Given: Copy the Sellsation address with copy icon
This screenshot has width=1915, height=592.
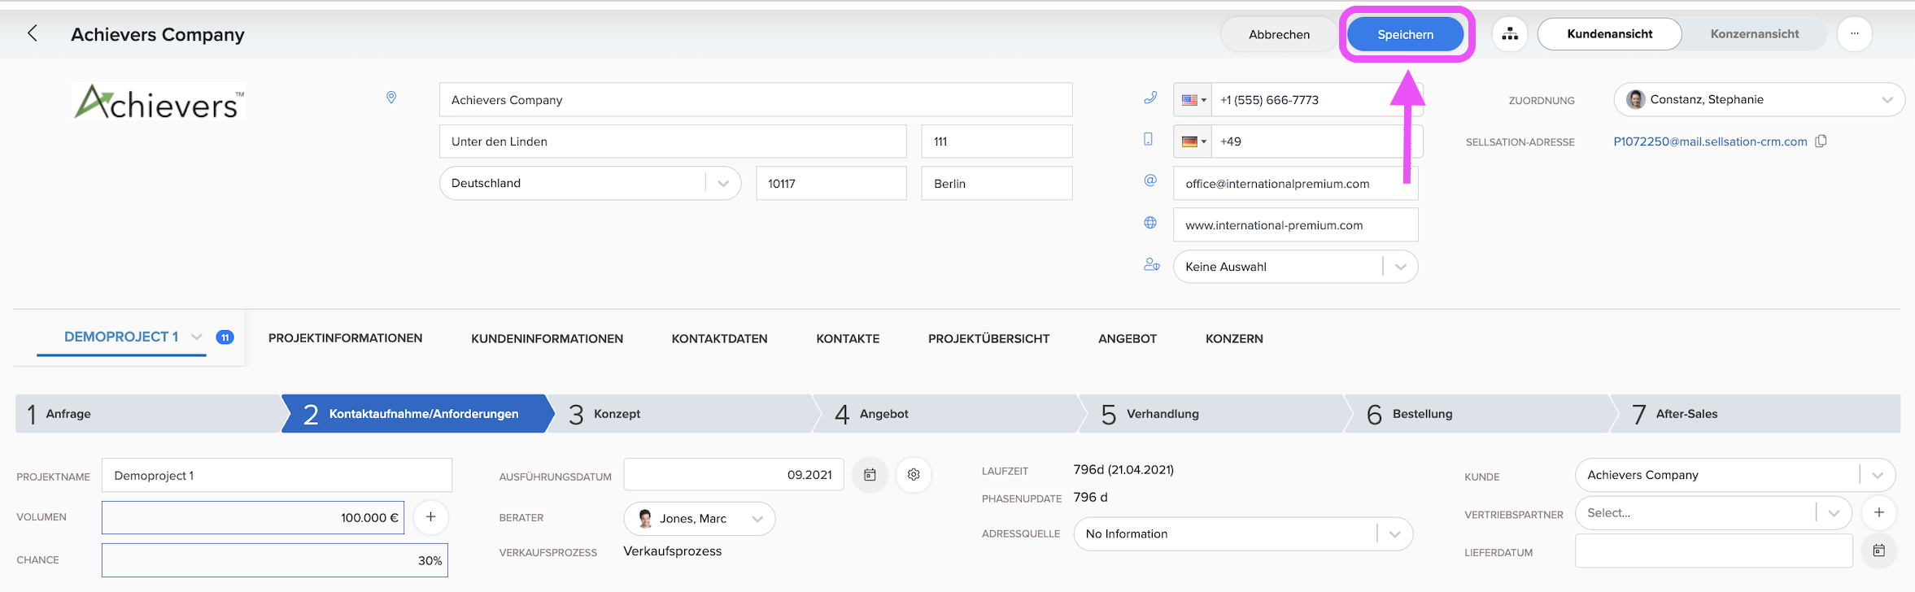Looking at the screenshot, I should pos(1821,141).
